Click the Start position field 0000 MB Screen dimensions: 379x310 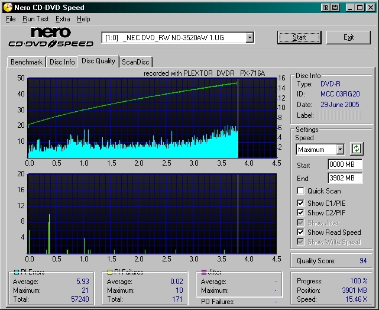[x=345, y=164]
